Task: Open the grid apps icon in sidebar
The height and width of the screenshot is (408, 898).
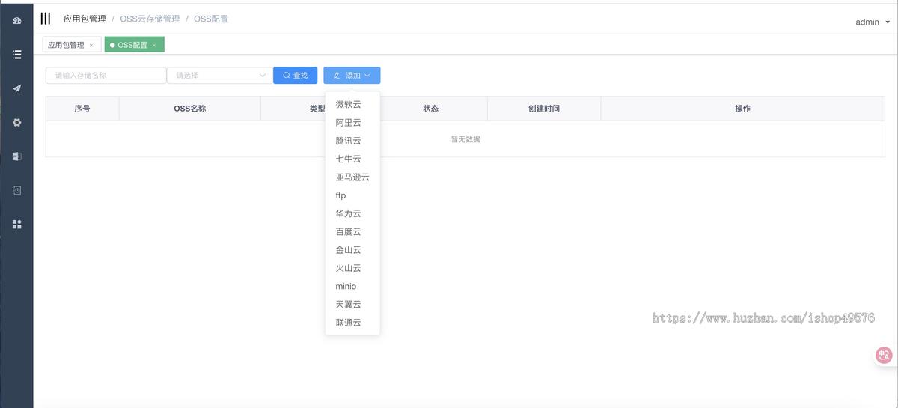Action: coord(16,225)
